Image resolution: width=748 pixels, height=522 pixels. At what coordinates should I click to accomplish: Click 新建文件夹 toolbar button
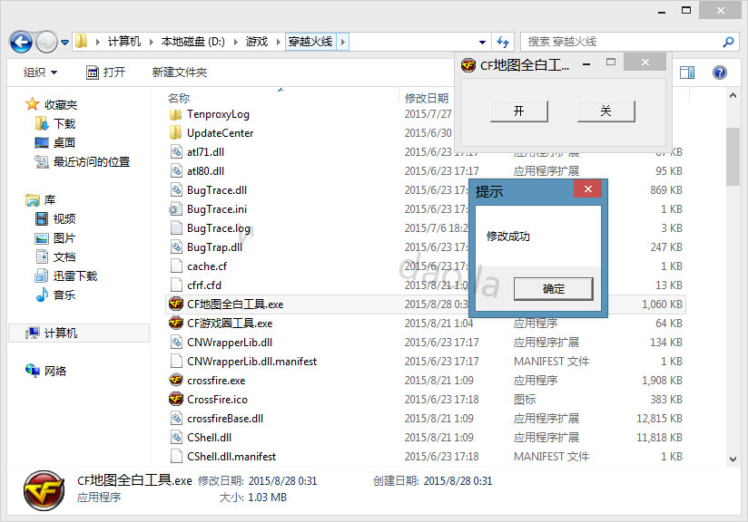click(x=180, y=72)
